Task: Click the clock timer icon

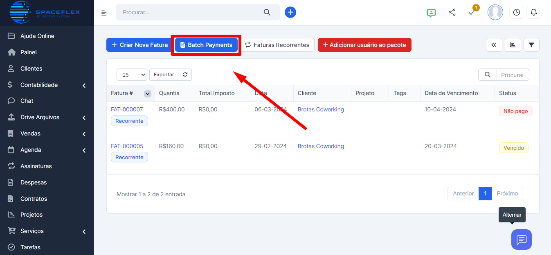Action: (517, 12)
